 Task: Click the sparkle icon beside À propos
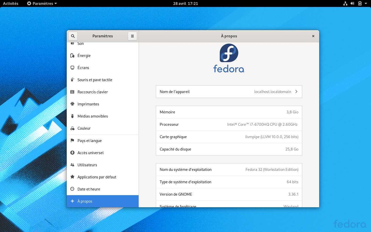(72, 201)
